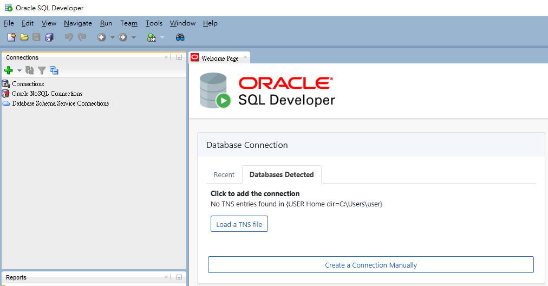The height and width of the screenshot is (286, 548).
Task: Open dropdown arrow next to SQL Worksheet icon
Action: click(162, 37)
